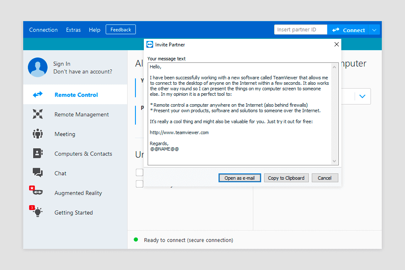Click the Insert partner ID field
This screenshot has width=405, height=270.
pos(301,30)
